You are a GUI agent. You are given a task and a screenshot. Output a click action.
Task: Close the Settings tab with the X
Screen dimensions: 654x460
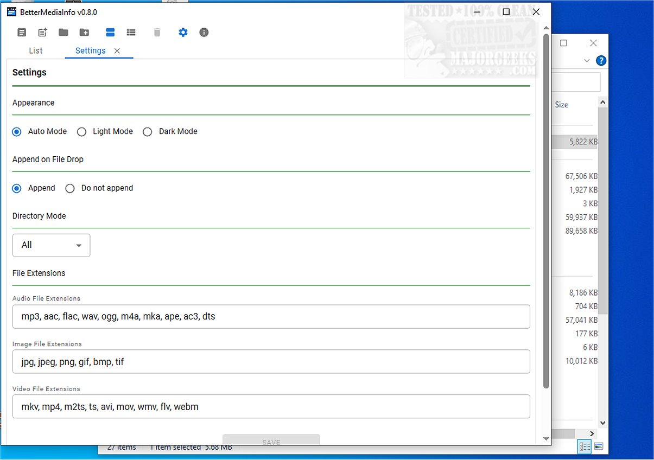click(117, 51)
